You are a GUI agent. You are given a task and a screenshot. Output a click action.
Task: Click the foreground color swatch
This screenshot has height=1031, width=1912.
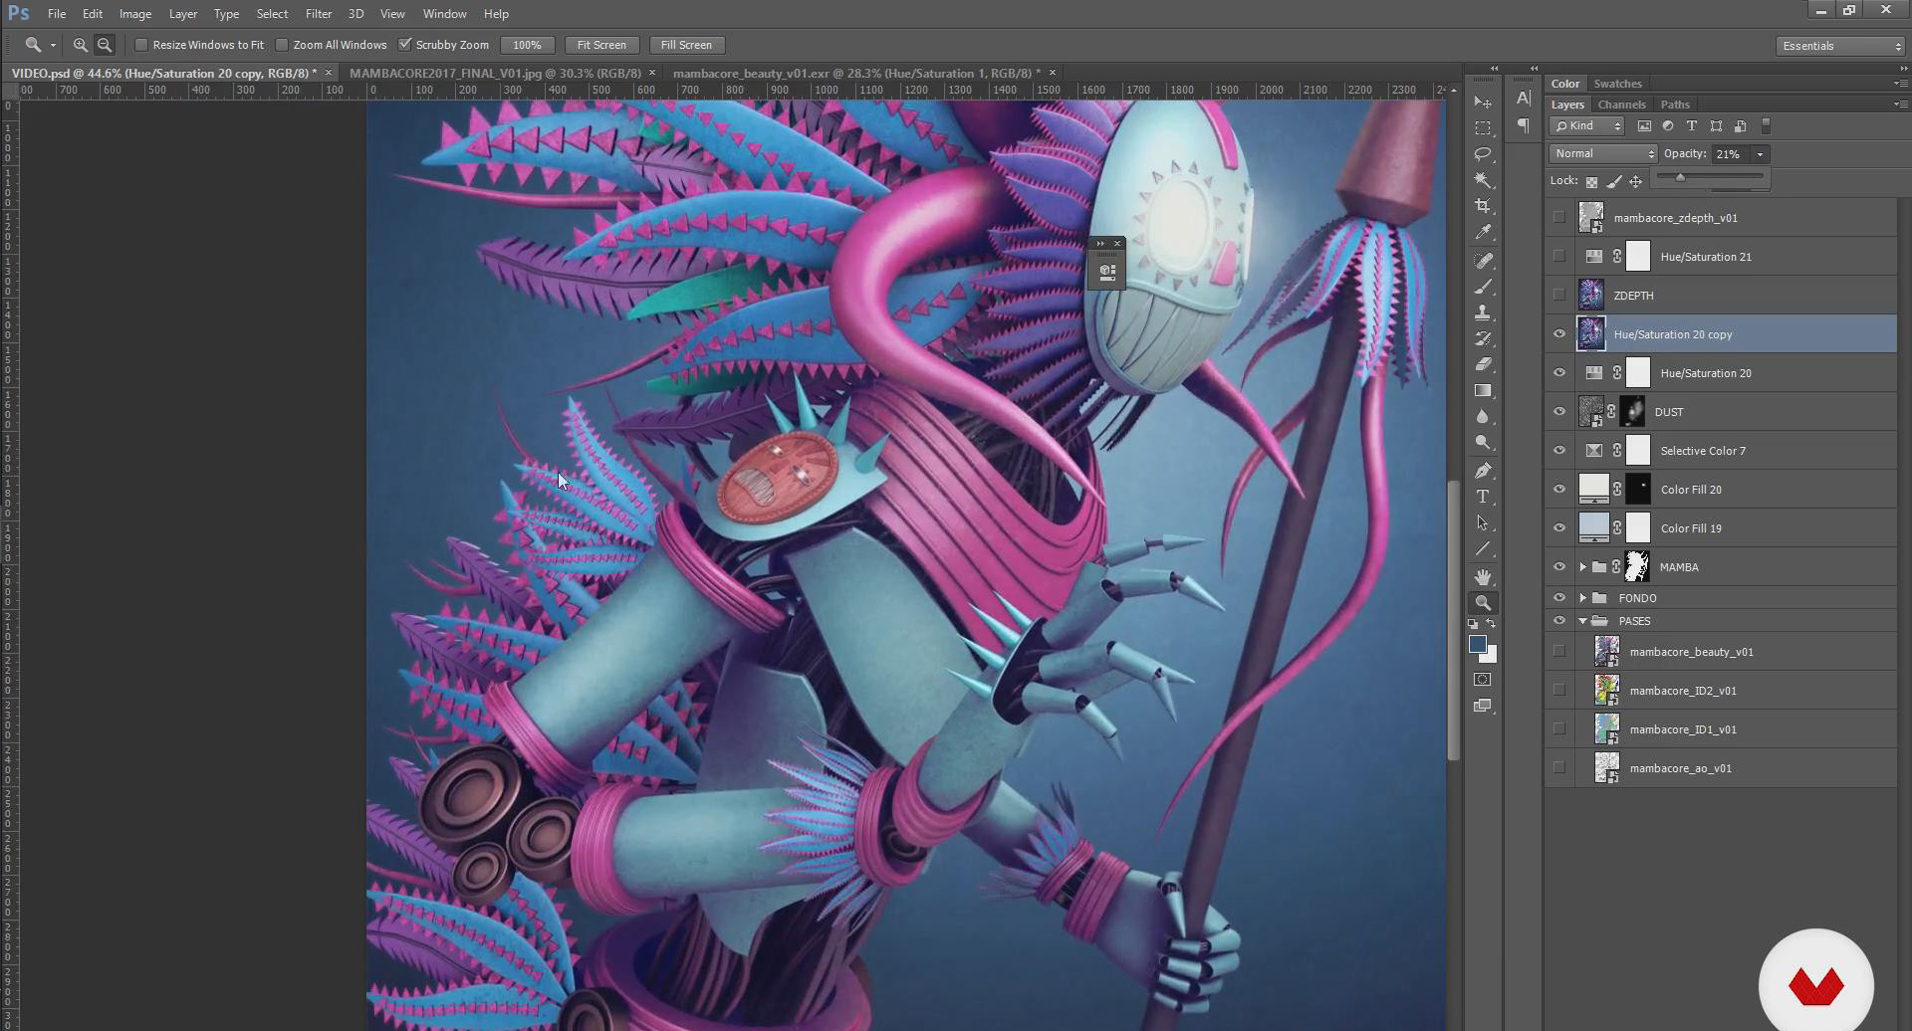point(1478,645)
